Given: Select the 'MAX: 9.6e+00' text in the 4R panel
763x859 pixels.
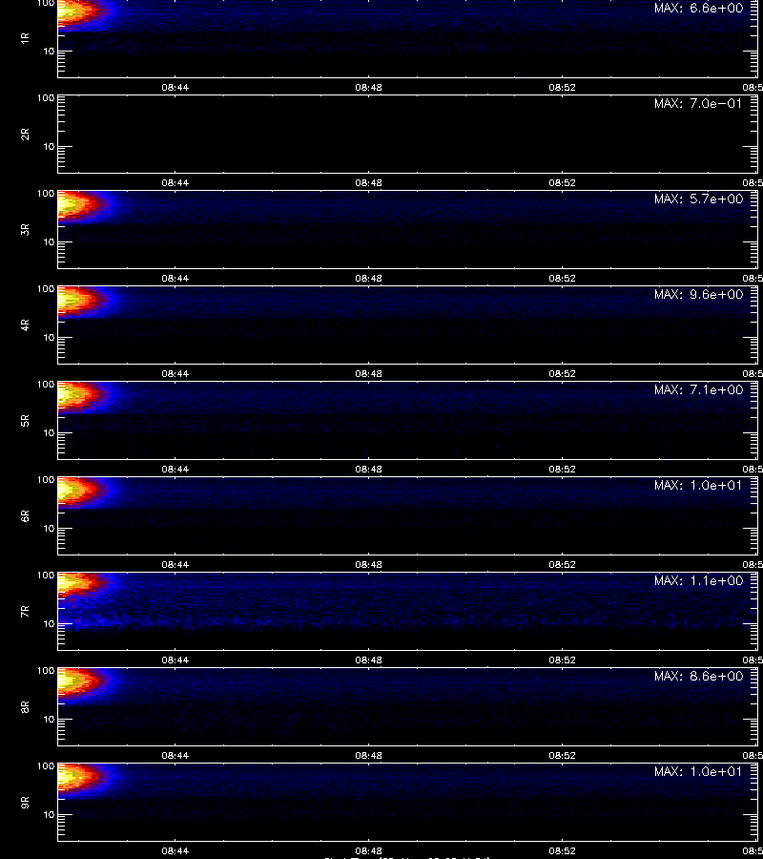Looking at the screenshot, I should [x=698, y=294].
